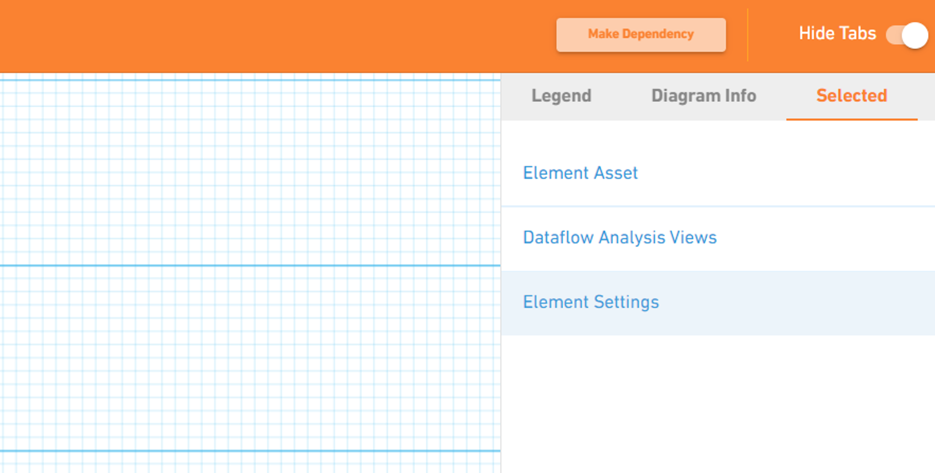
Task: Click blank orange header left of Make Dependency
Action: pos(263,35)
